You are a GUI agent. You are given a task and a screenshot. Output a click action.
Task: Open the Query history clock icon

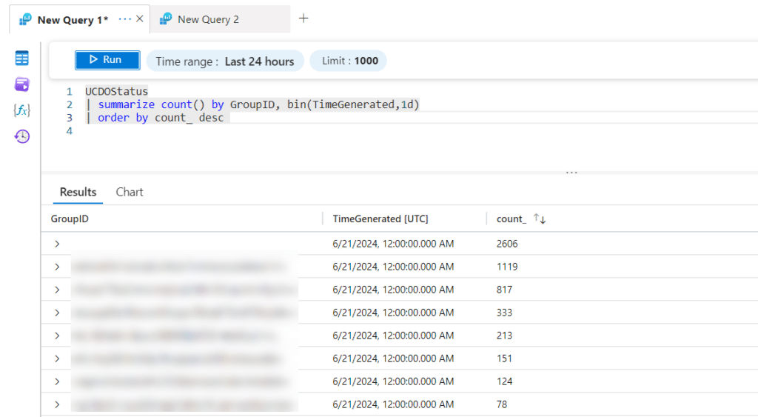(x=21, y=136)
